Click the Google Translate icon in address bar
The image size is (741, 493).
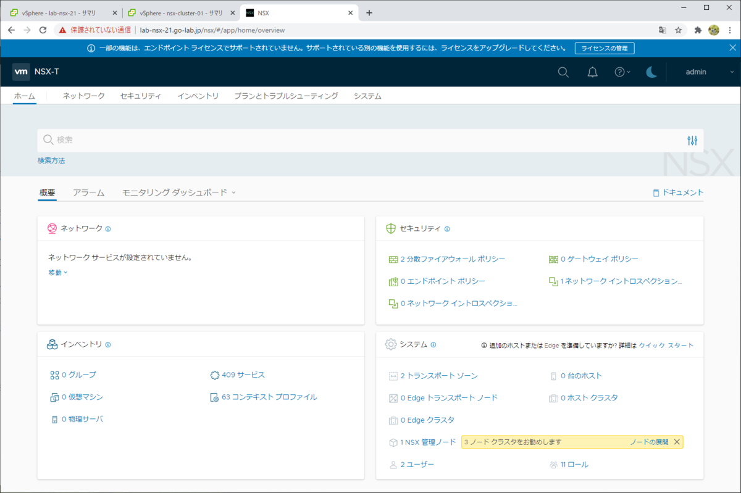(x=663, y=30)
